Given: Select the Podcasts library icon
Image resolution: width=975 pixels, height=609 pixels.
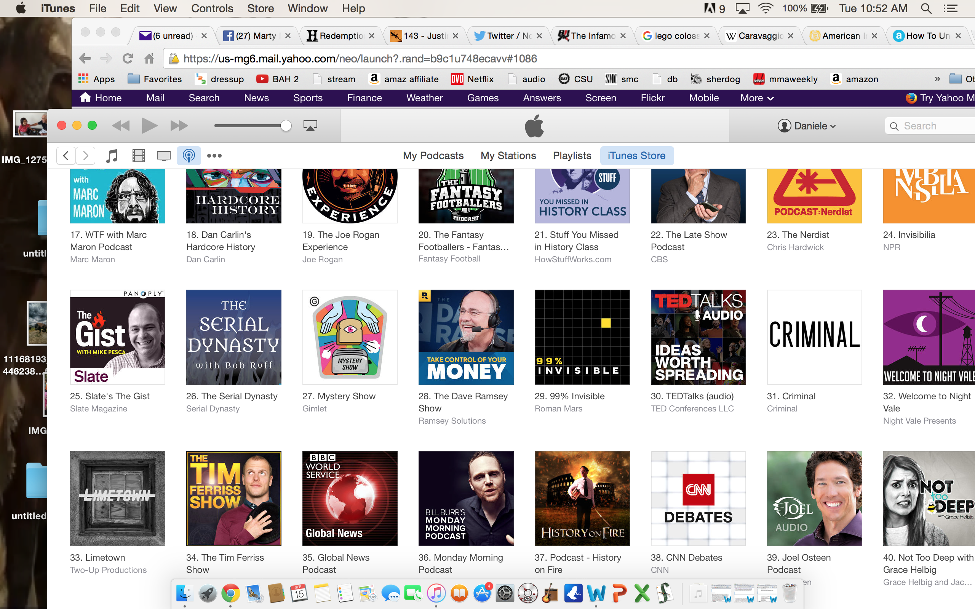Looking at the screenshot, I should tap(189, 156).
